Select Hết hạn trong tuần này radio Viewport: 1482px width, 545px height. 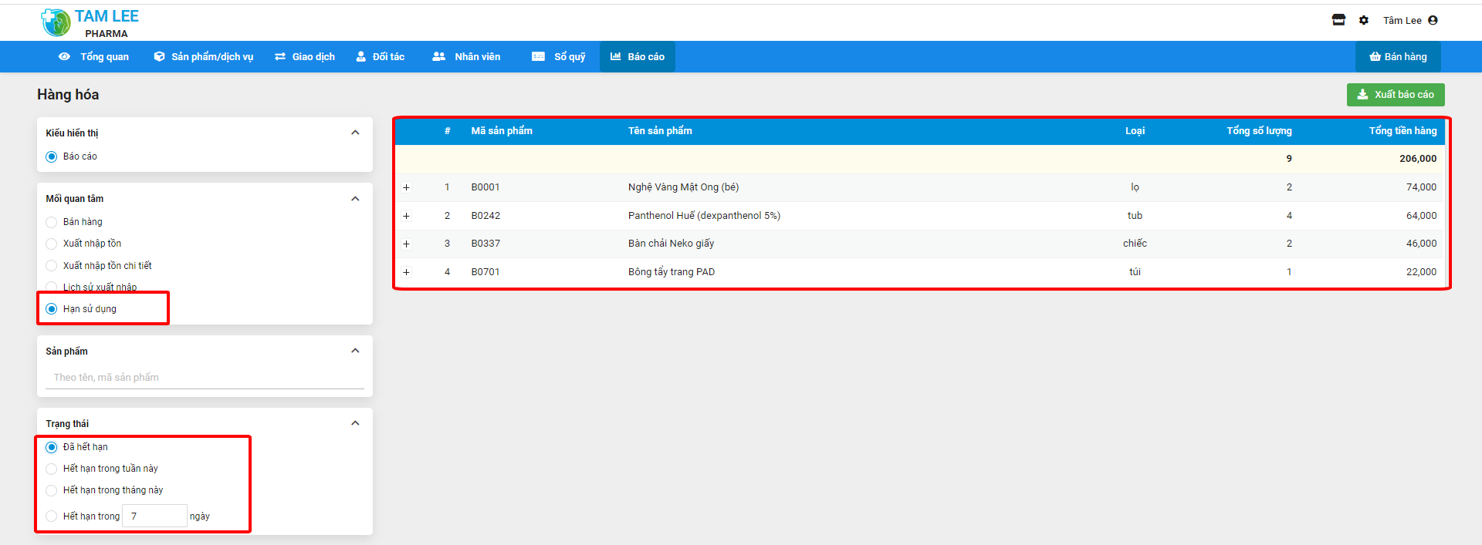[x=52, y=469]
